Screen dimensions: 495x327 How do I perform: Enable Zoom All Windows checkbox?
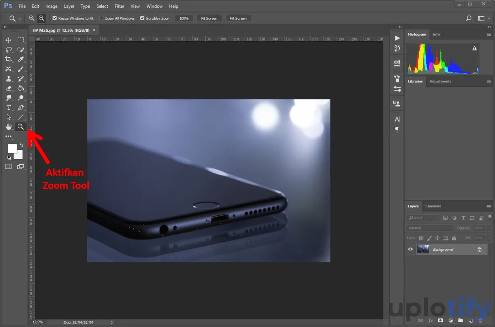point(101,18)
